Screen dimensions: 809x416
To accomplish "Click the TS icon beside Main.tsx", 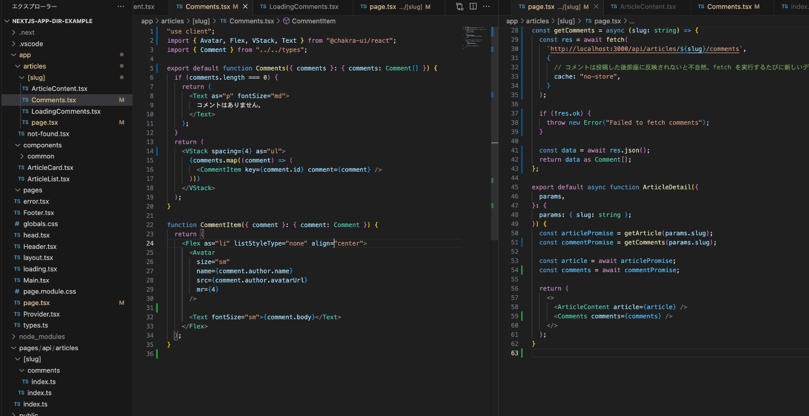I will point(17,280).
